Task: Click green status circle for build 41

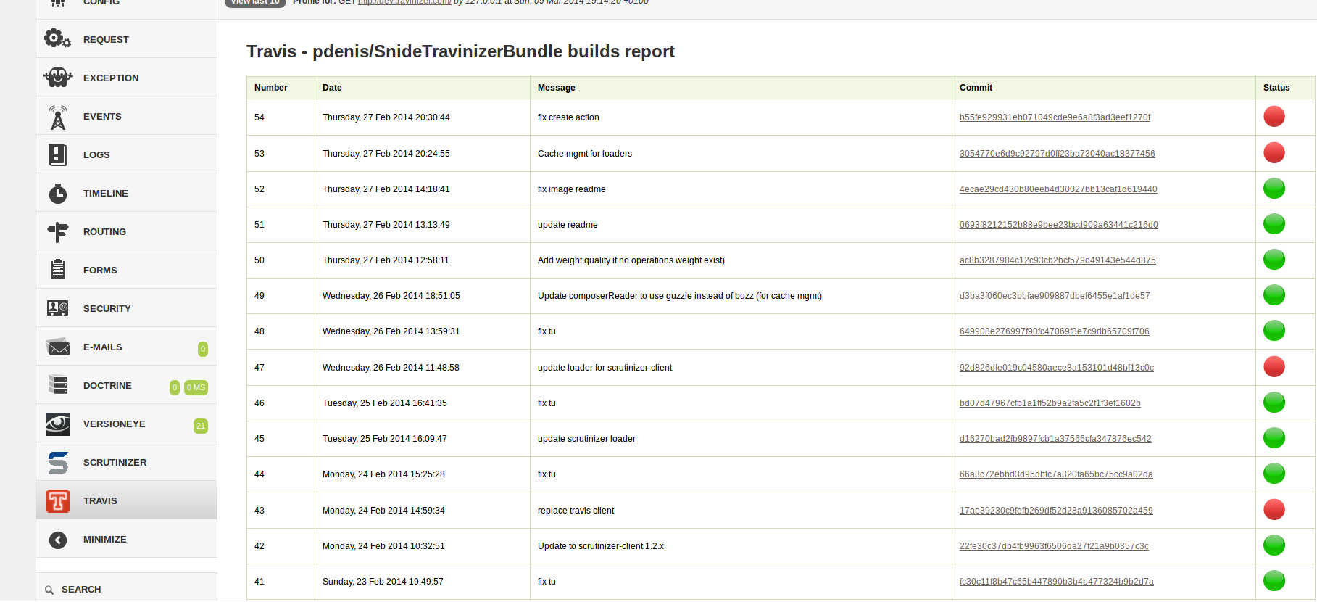Action: click(x=1274, y=581)
